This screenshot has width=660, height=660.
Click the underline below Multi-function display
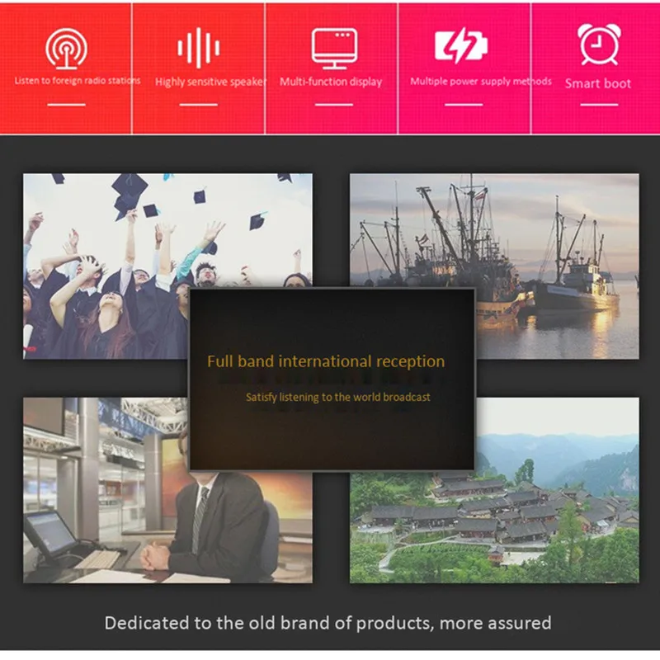coord(334,105)
